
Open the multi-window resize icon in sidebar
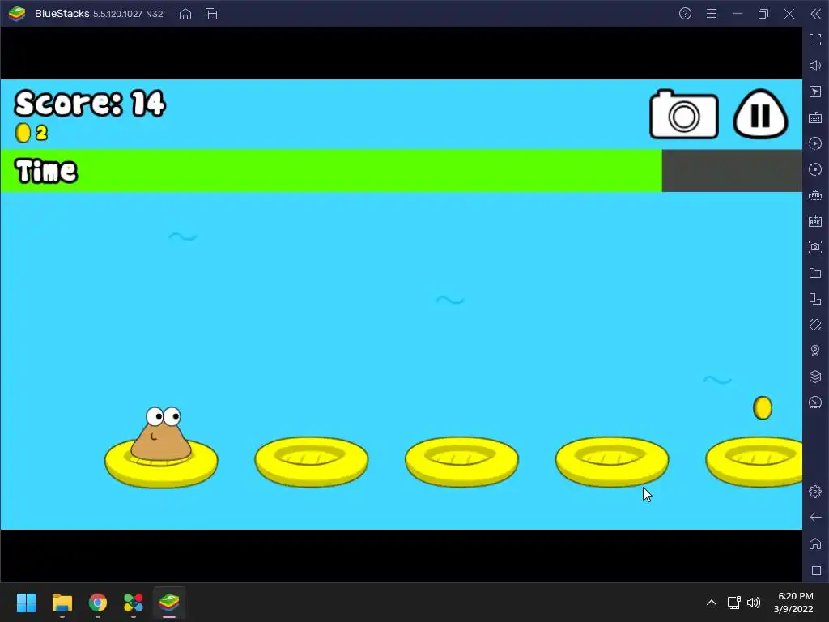point(815,299)
